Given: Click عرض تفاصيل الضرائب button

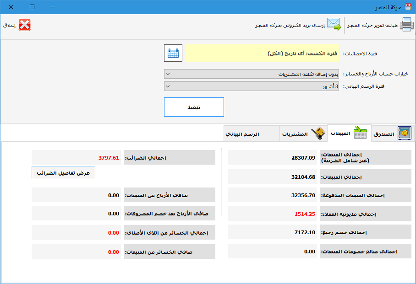Looking at the screenshot, I should (63, 173).
